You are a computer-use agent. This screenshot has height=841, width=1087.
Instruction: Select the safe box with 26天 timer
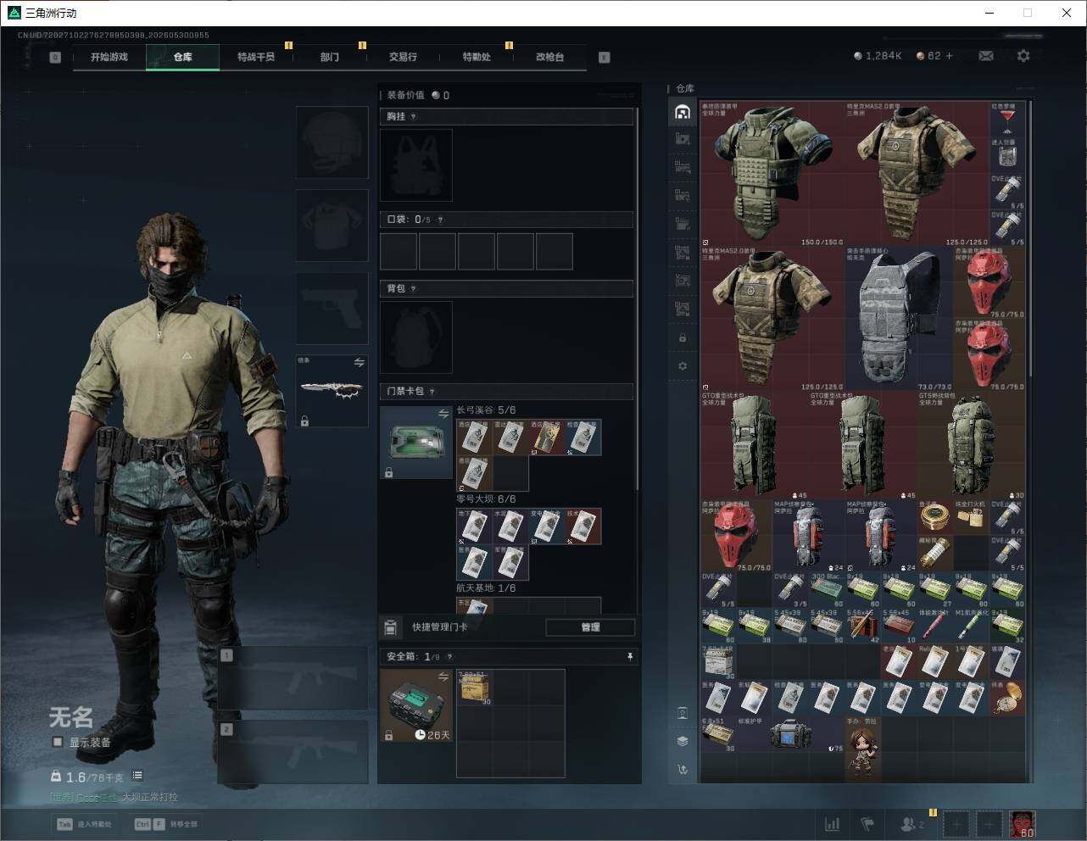[416, 705]
